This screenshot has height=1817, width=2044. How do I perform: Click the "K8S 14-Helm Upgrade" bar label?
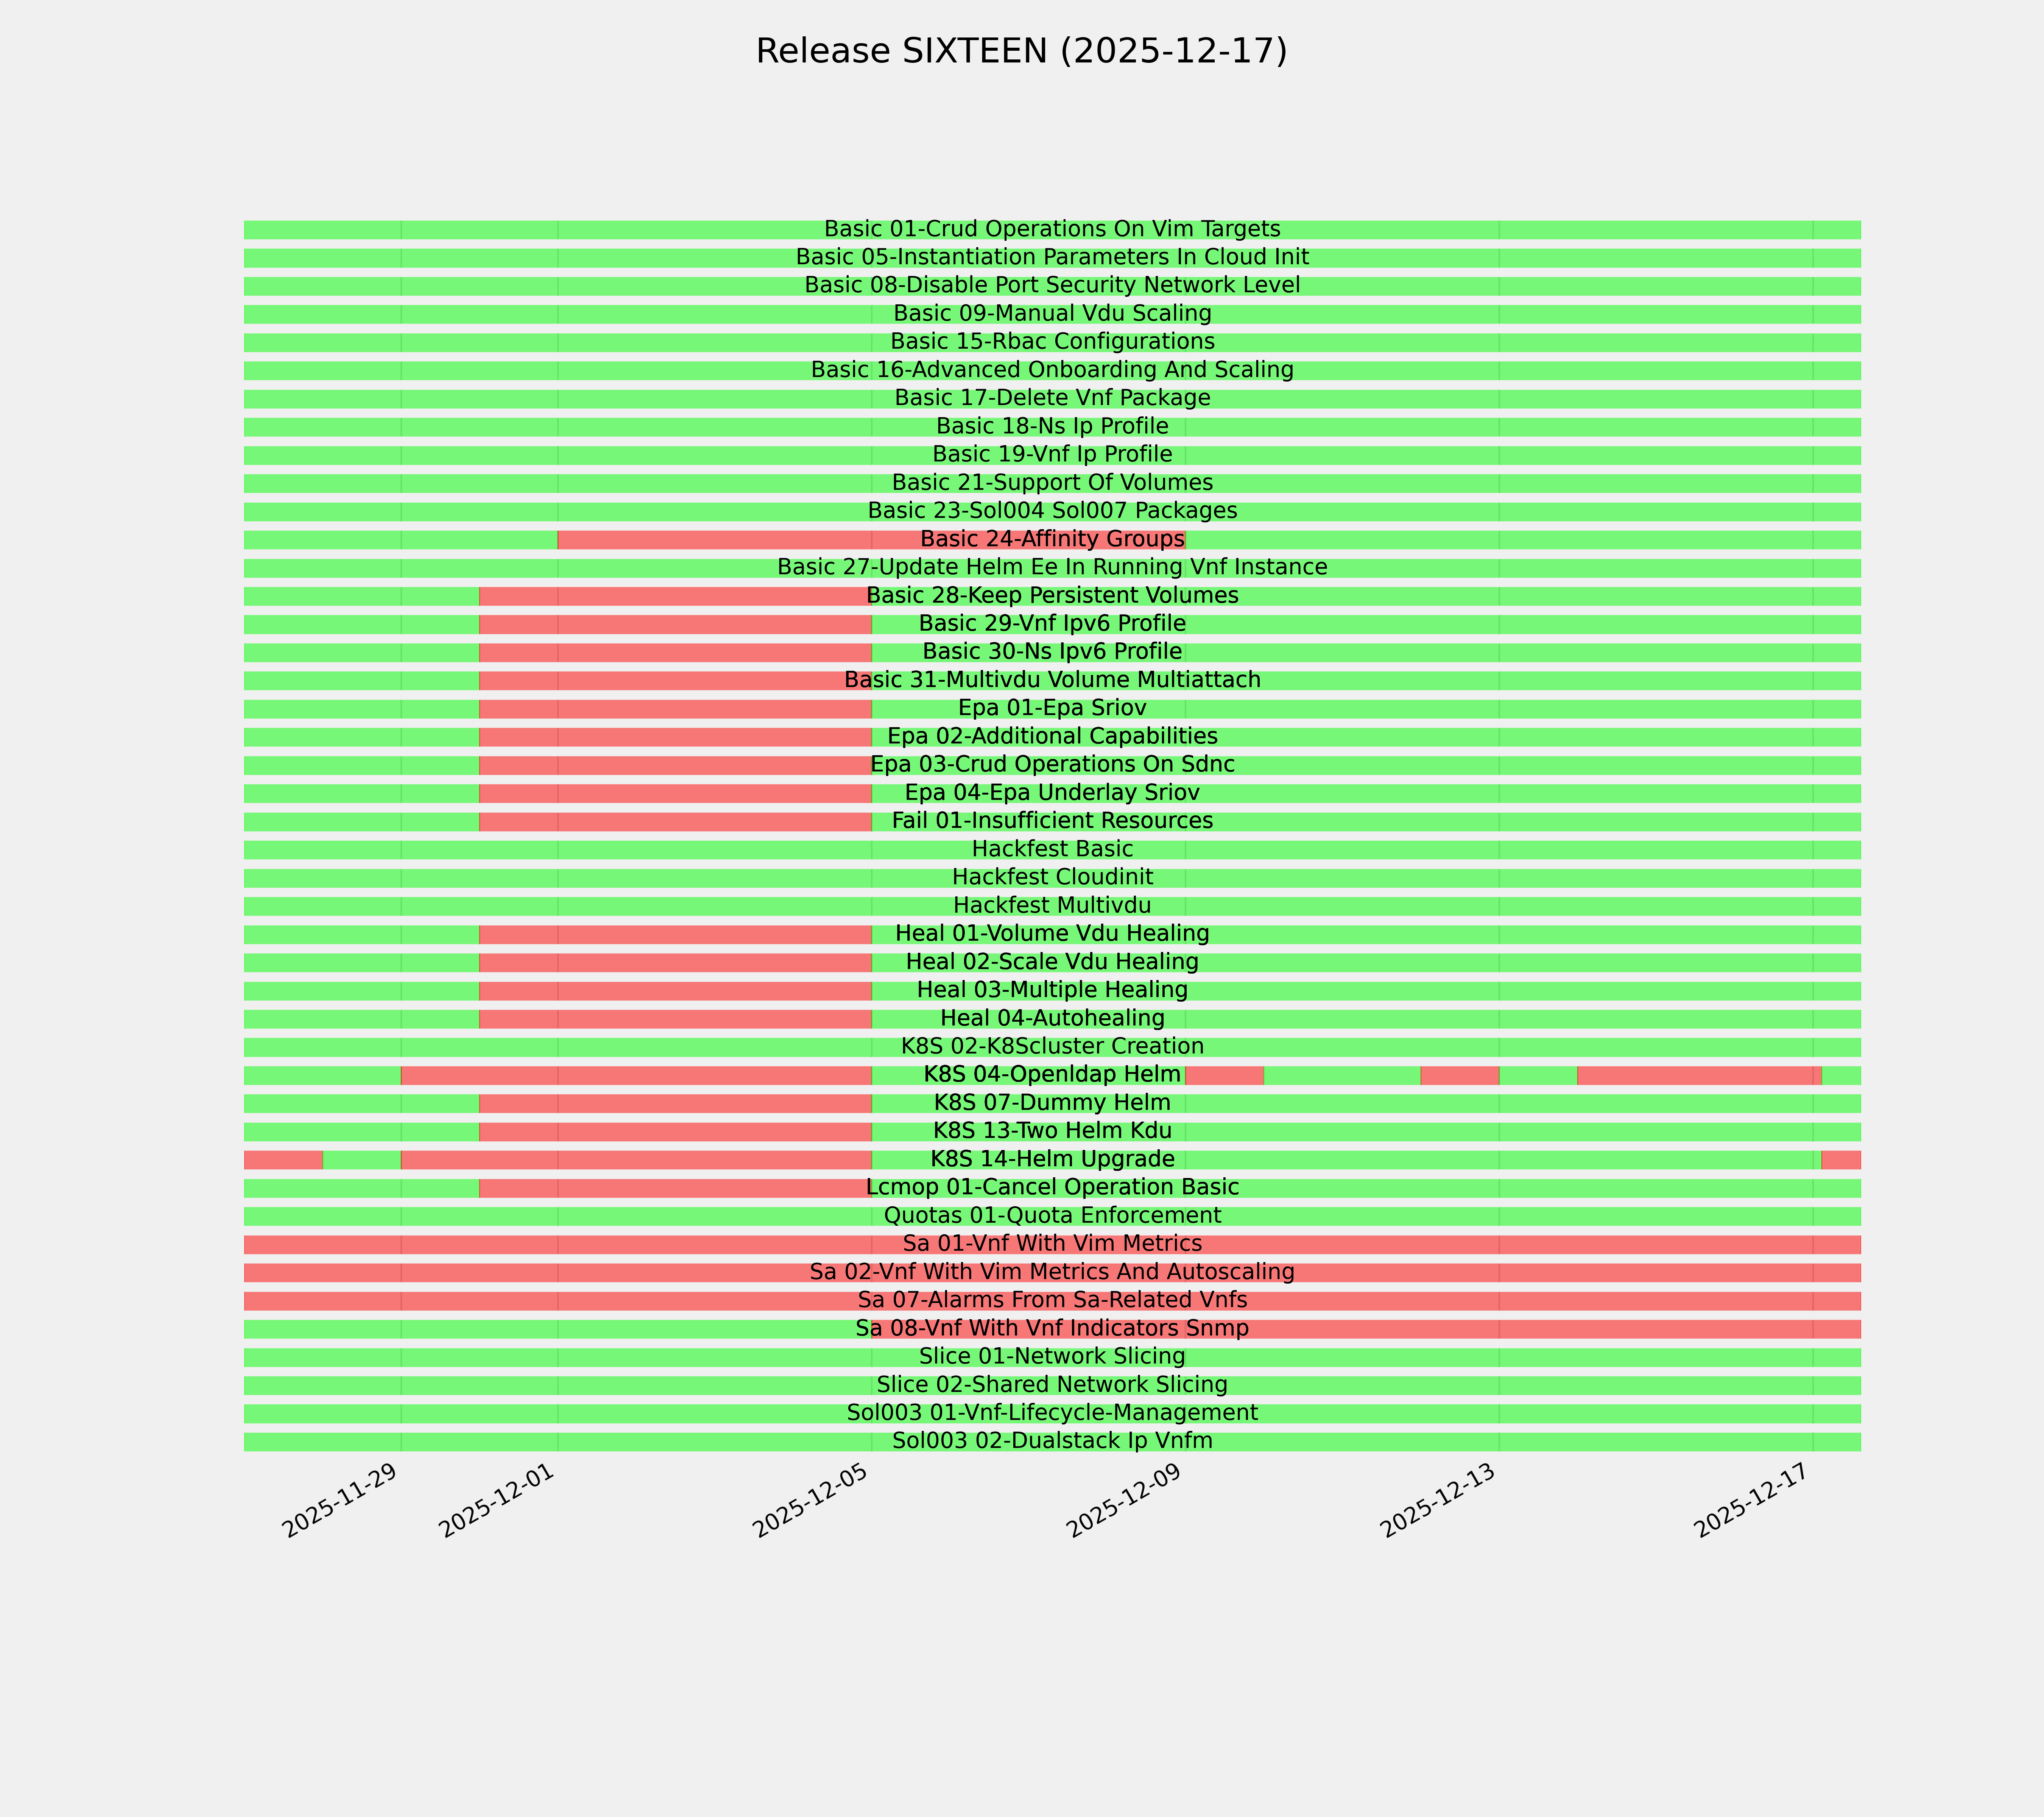1052,1159
